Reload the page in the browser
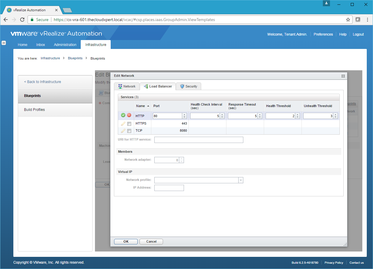 coord(22,20)
